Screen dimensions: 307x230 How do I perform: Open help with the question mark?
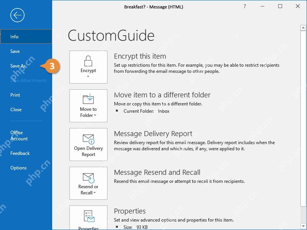pyautogui.click(x=244, y=6)
